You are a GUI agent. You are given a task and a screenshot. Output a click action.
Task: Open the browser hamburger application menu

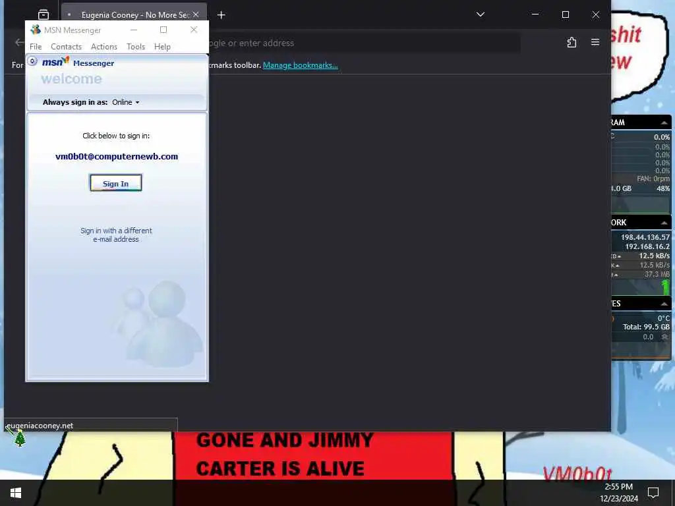point(595,42)
